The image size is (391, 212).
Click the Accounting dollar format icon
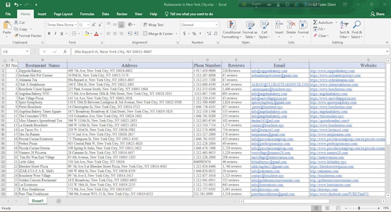(x=184, y=33)
